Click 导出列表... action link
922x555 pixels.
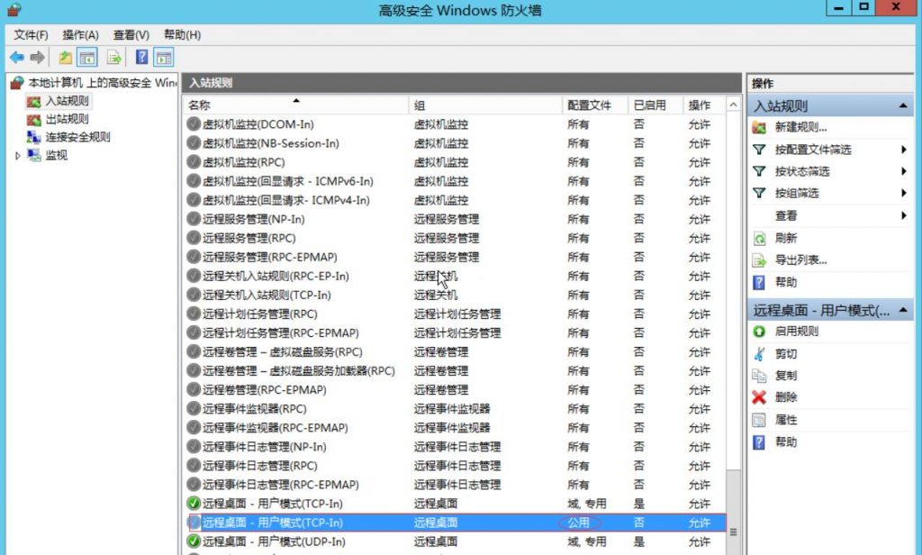tap(800, 260)
